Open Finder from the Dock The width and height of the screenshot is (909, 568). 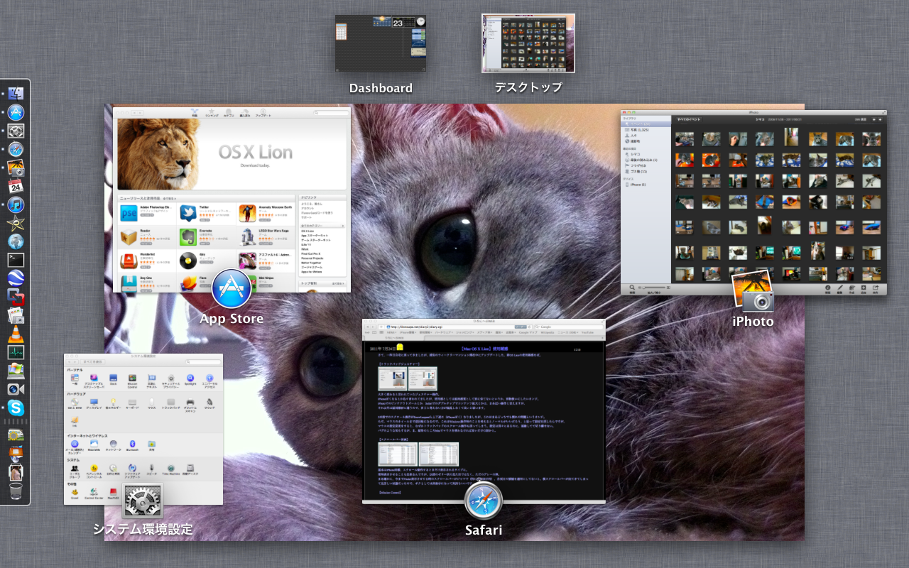[16, 94]
